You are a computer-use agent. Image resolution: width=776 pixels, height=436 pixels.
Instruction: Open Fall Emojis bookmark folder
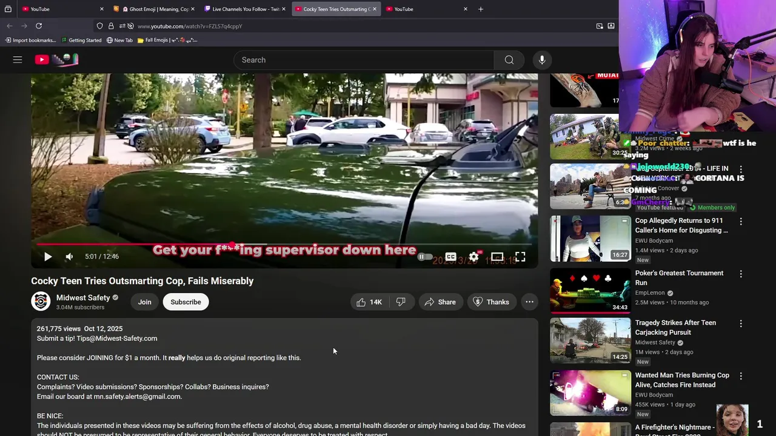(167, 40)
